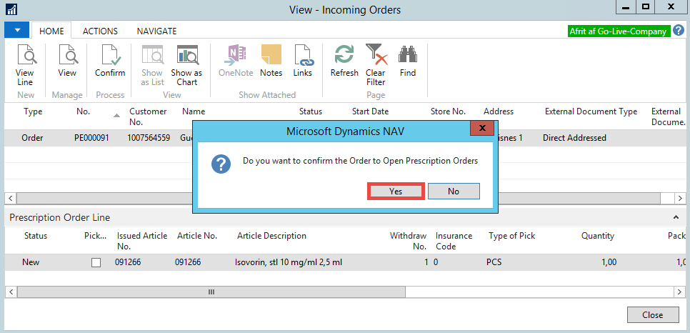Confirm with the Yes button
Viewport: 690px width, 333px height.
[396, 192]
